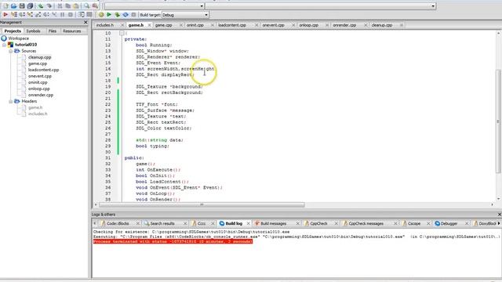Image resolution: width=502 pixels, height=282 pixels.
Task: Click the yellow gear Build icon
Action: click(x=101, y=15)
